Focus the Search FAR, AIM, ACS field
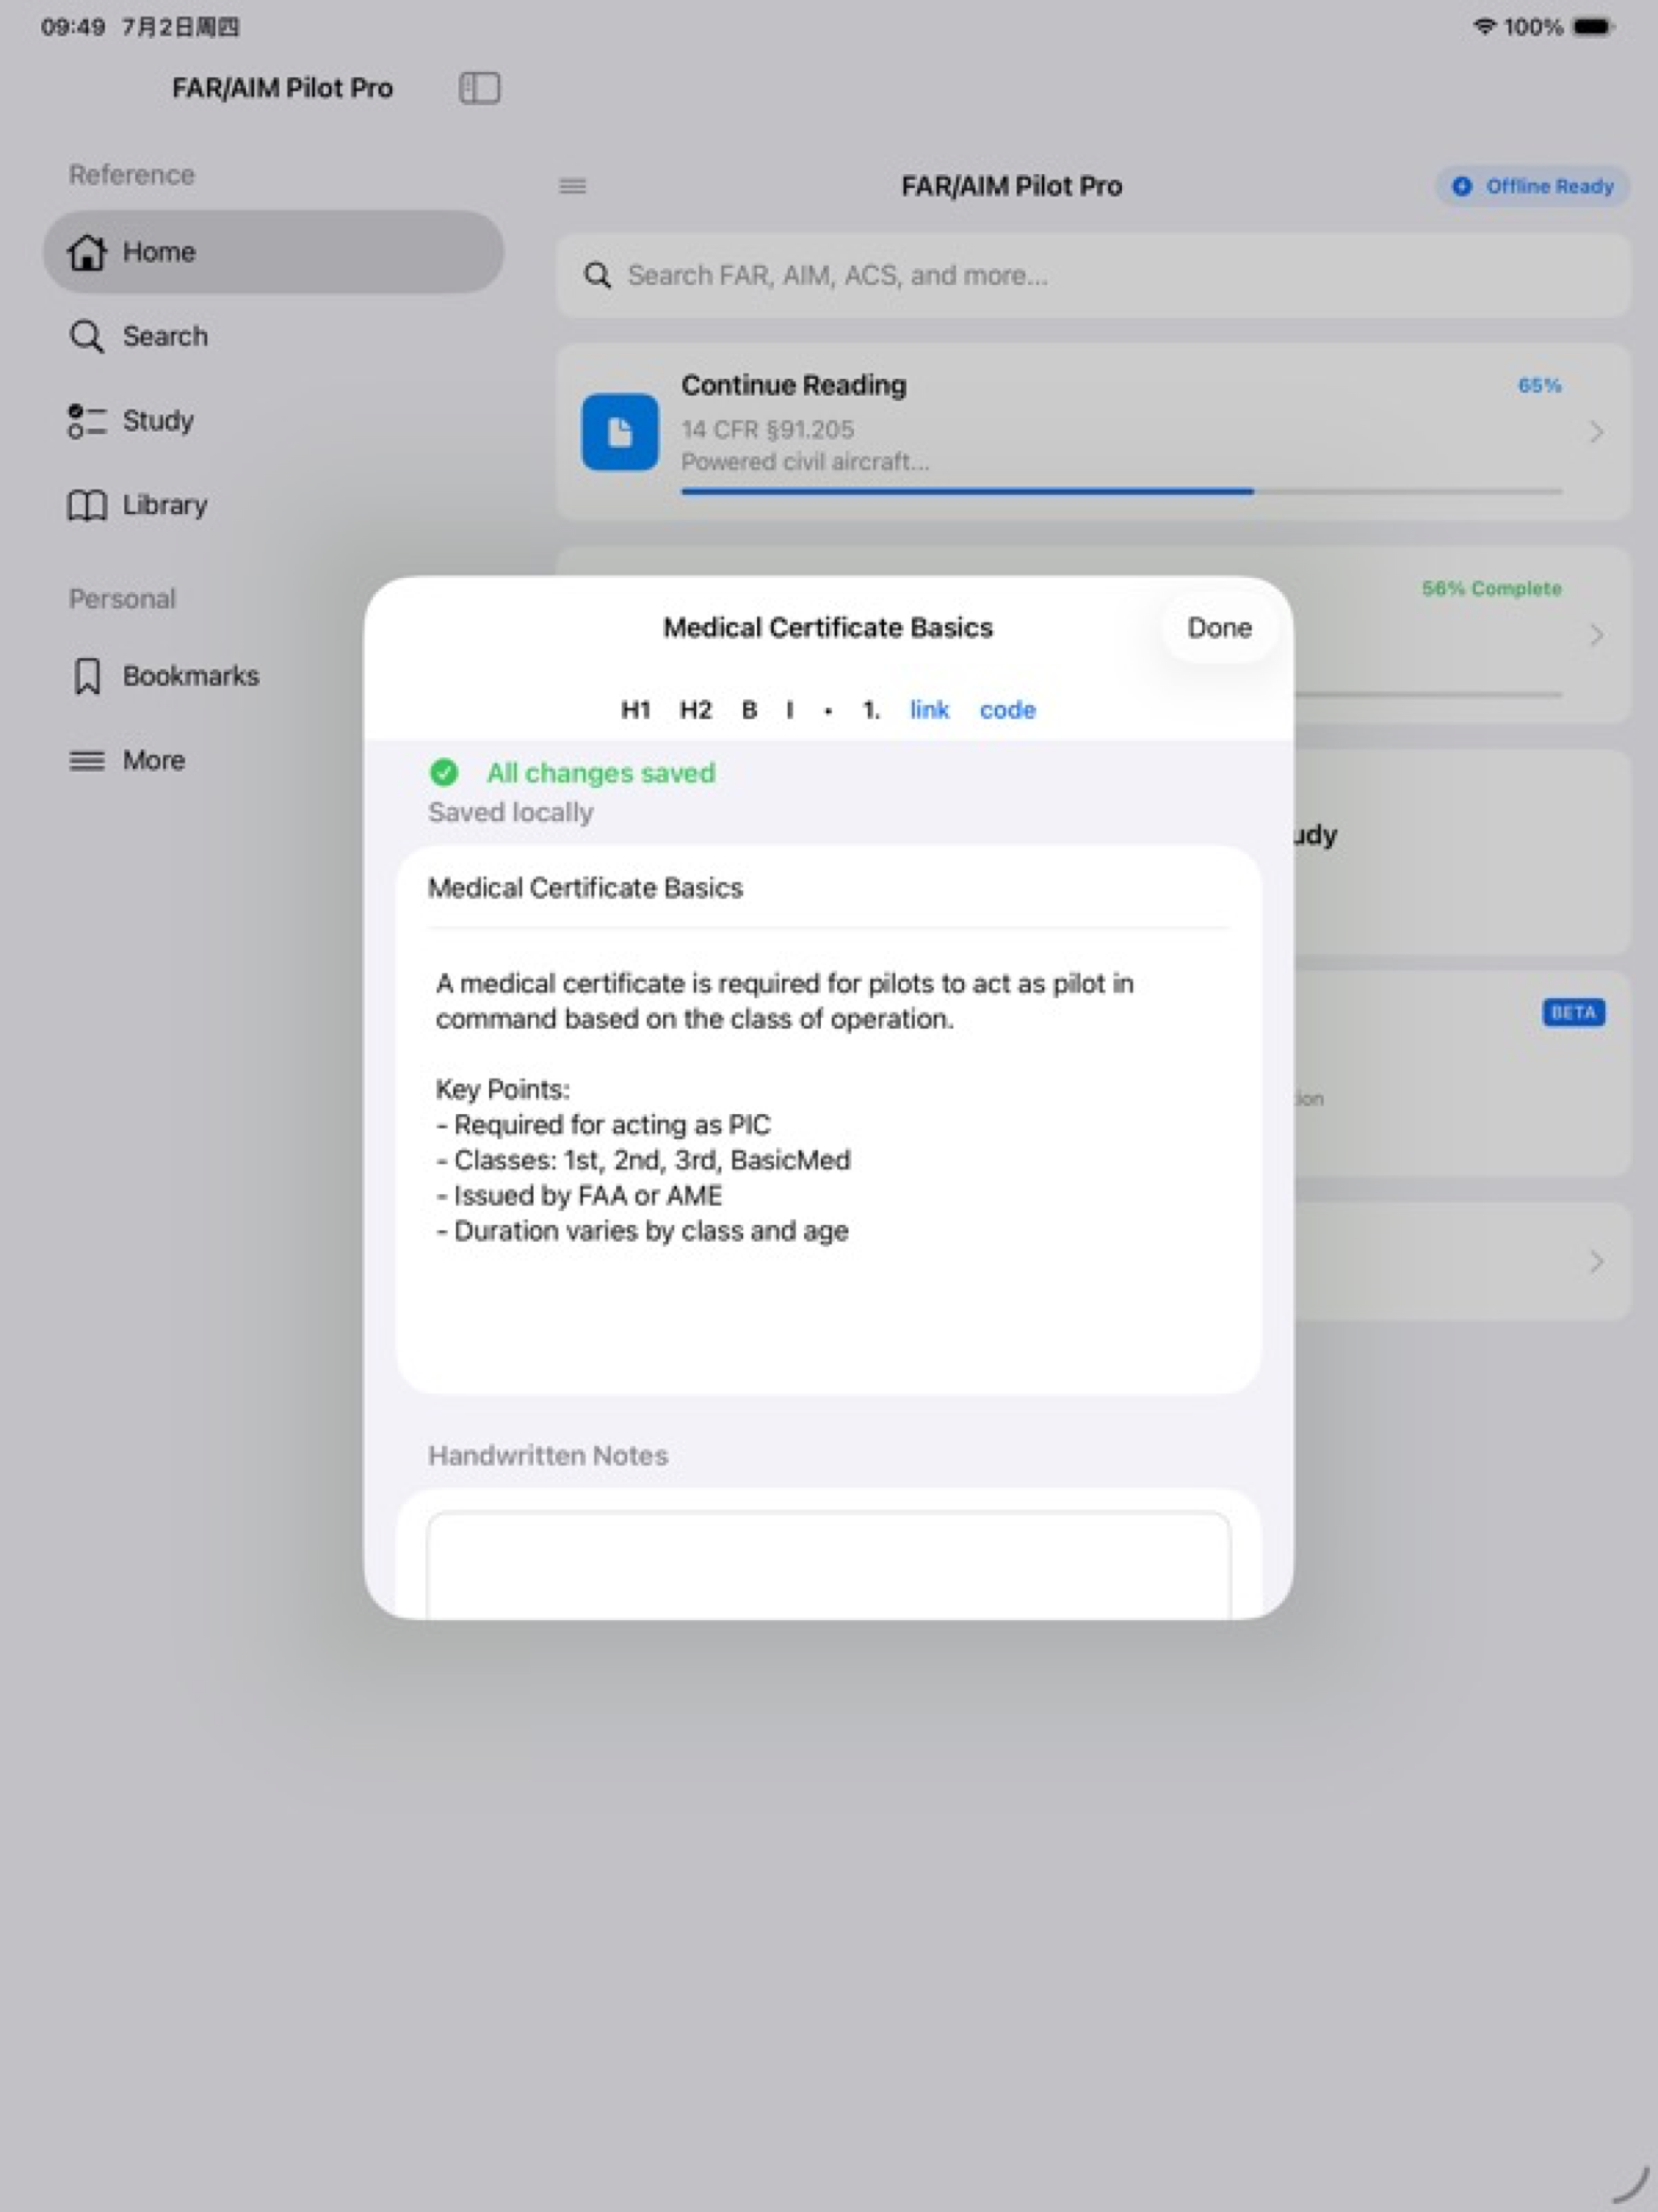Viewport: 1658px width, 2212px height. (x=1093, y=276)
